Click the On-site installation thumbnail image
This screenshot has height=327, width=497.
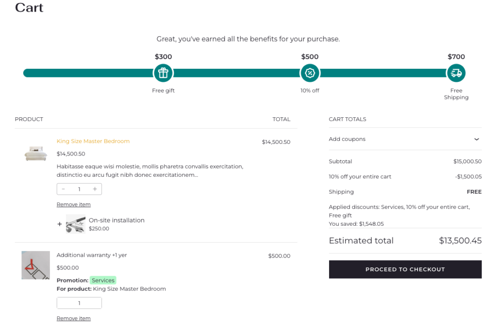tap(76, 224)
